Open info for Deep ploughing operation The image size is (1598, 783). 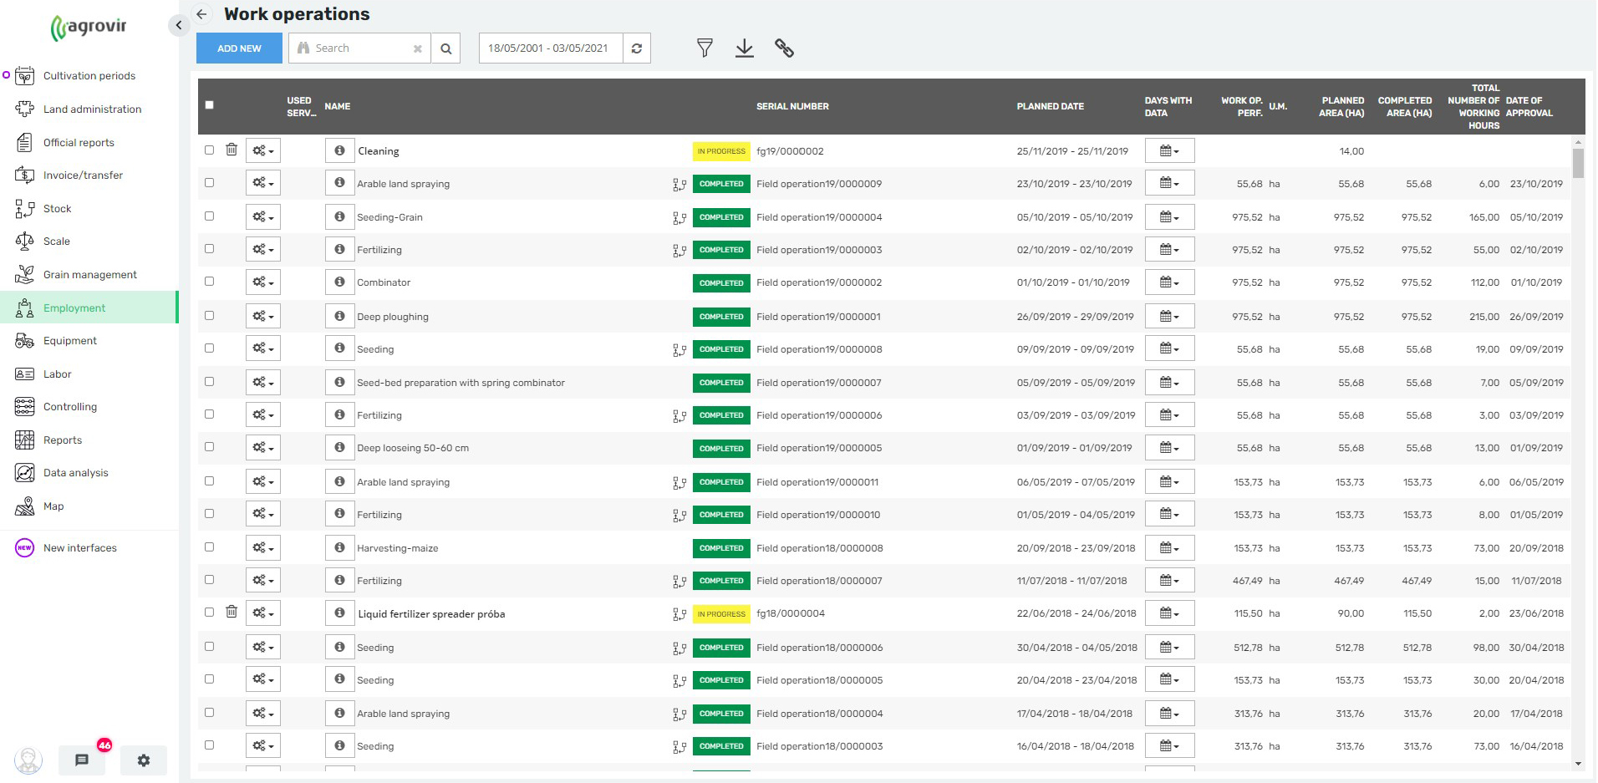339,317
